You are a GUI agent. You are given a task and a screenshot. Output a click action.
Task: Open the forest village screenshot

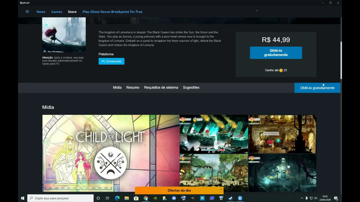pos(214,173)
